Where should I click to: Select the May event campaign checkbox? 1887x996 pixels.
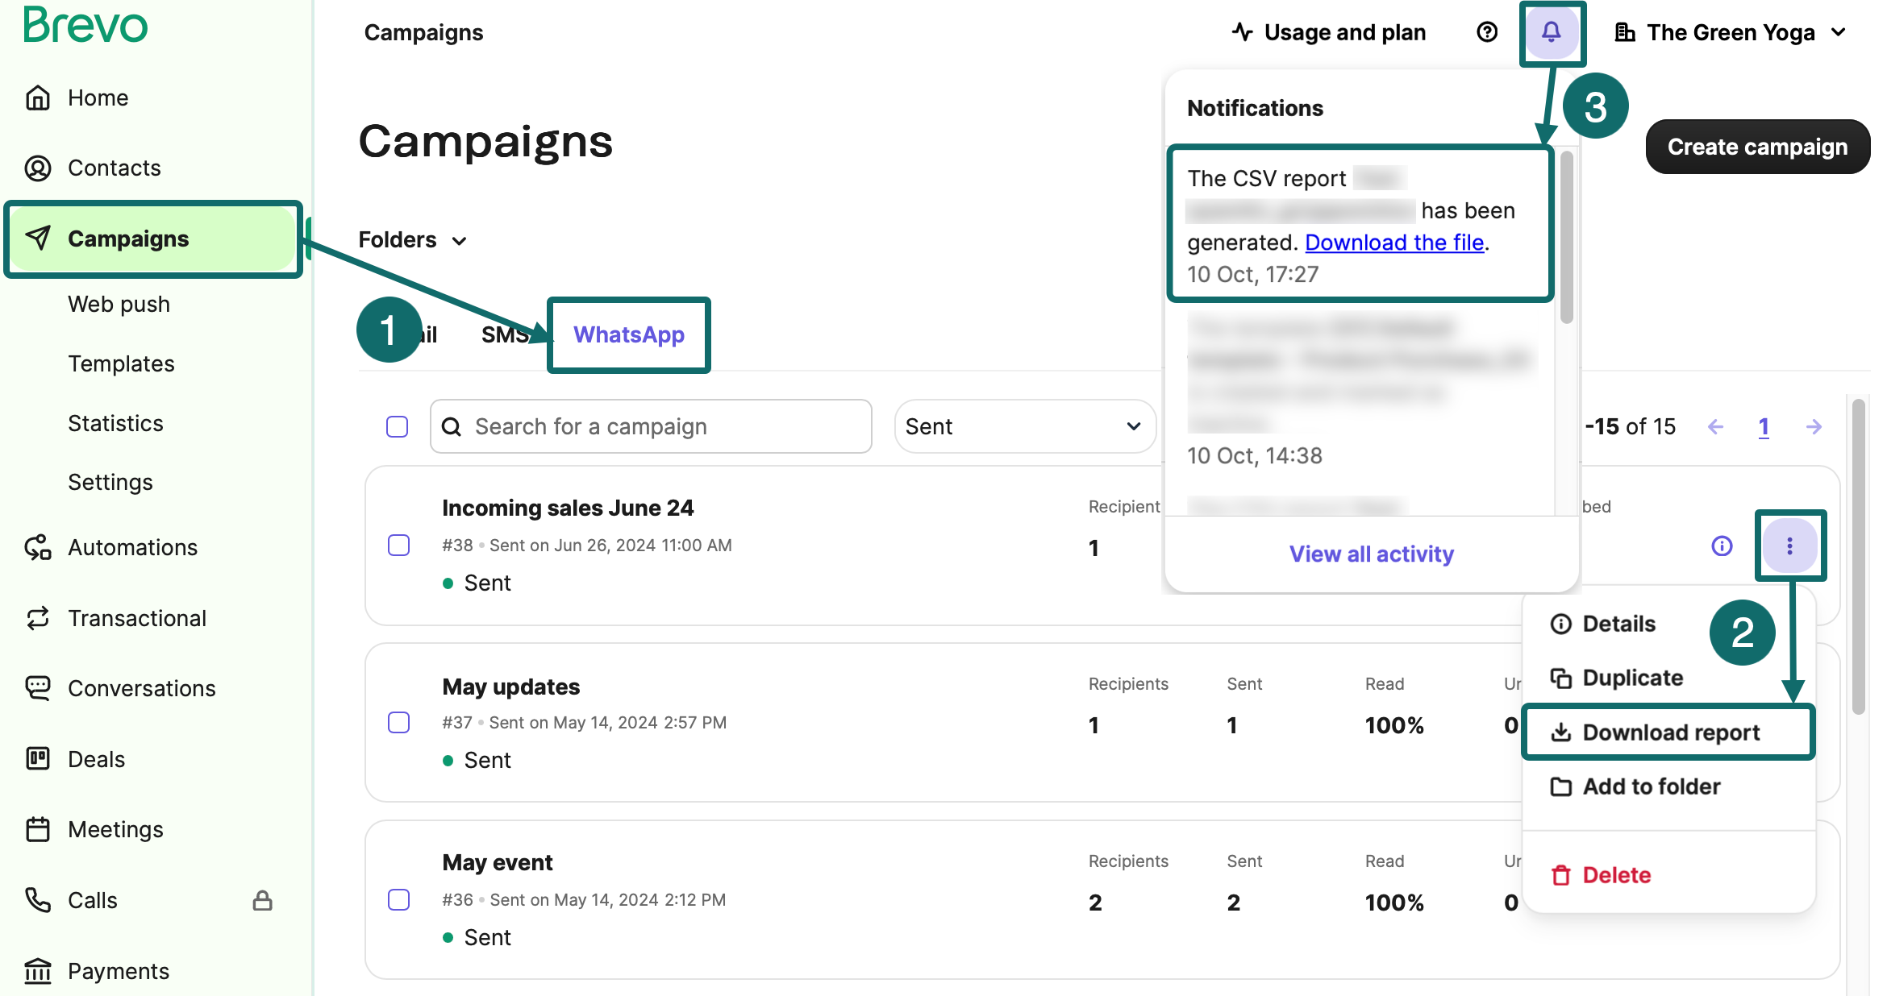coord(398,900)
